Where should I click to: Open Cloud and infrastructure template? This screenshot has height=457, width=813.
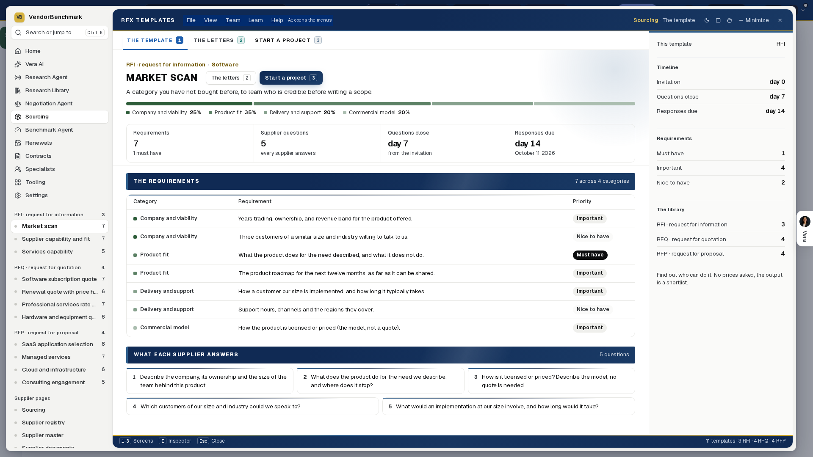(60, 370)
